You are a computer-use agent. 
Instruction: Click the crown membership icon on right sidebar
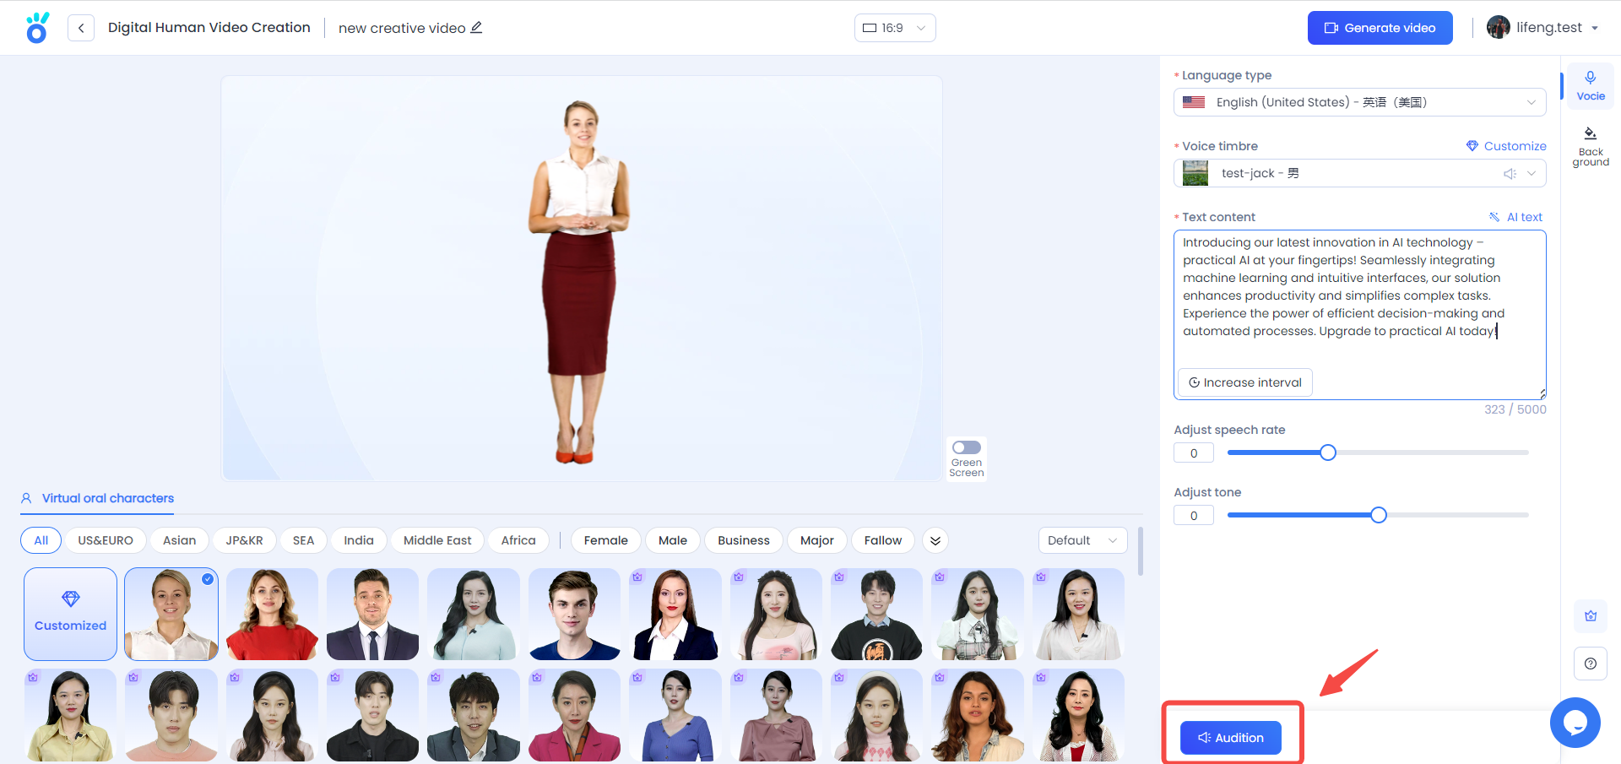point(1591,616)
